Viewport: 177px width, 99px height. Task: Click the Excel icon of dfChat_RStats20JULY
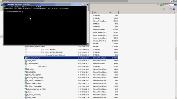26,75
